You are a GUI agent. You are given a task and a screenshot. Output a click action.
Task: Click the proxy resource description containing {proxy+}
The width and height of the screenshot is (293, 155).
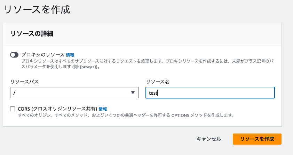point(148,64)
